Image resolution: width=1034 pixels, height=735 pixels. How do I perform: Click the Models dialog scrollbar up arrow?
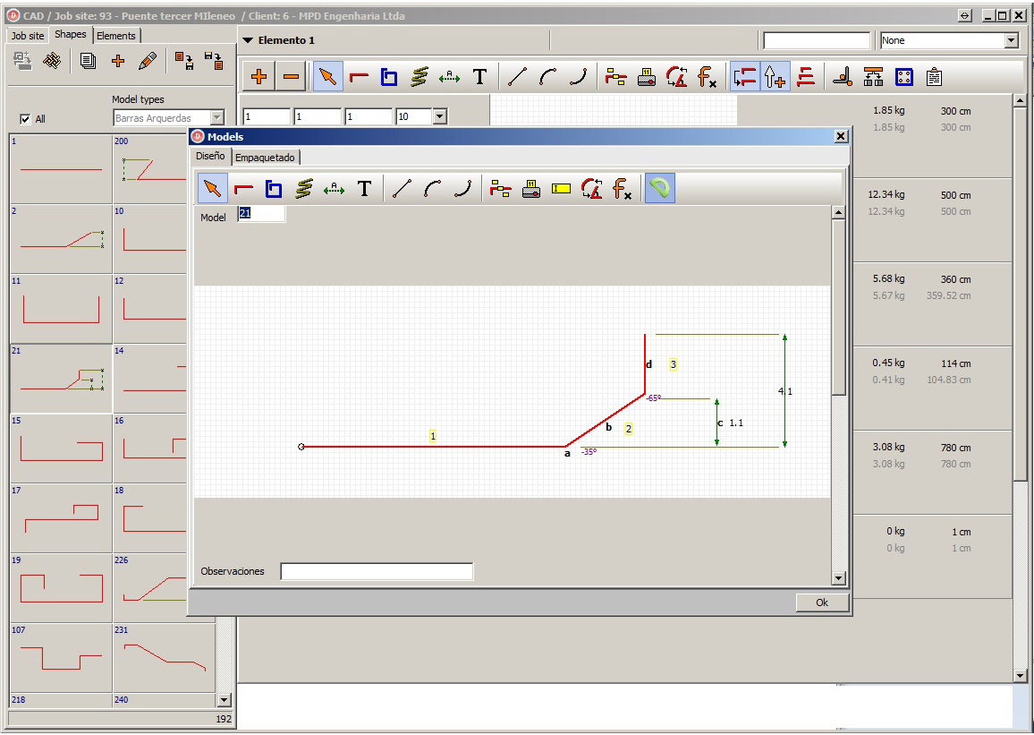(838, 212)
